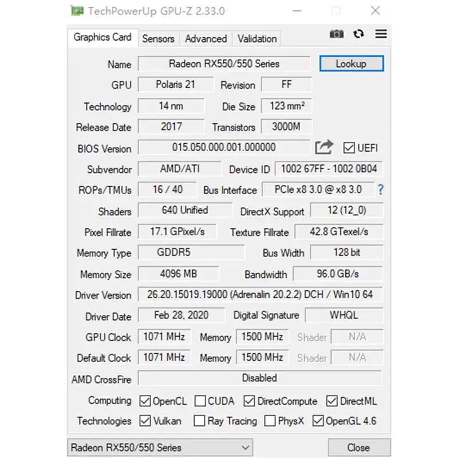Click the BIOS export share icon
This screenshot has width=458, height=458.
click(324, 147)
